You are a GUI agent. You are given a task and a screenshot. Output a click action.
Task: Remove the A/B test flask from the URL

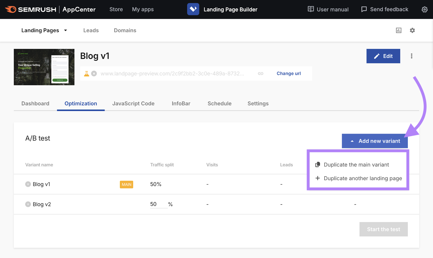[x=94, y=73]
